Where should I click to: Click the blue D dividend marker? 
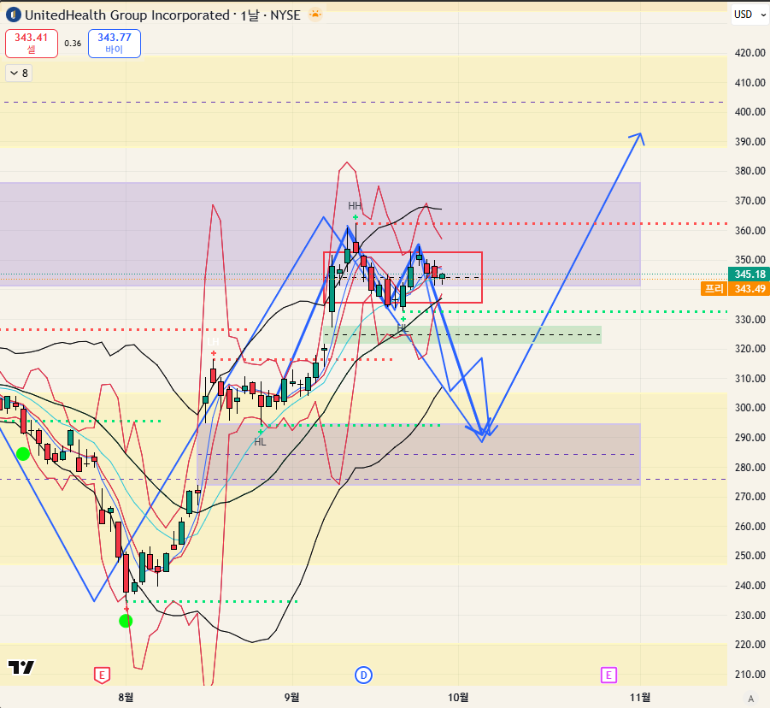coord(363,676)
